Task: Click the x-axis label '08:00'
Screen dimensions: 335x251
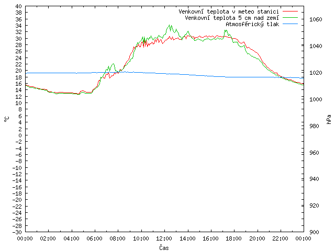Action: 118,238
